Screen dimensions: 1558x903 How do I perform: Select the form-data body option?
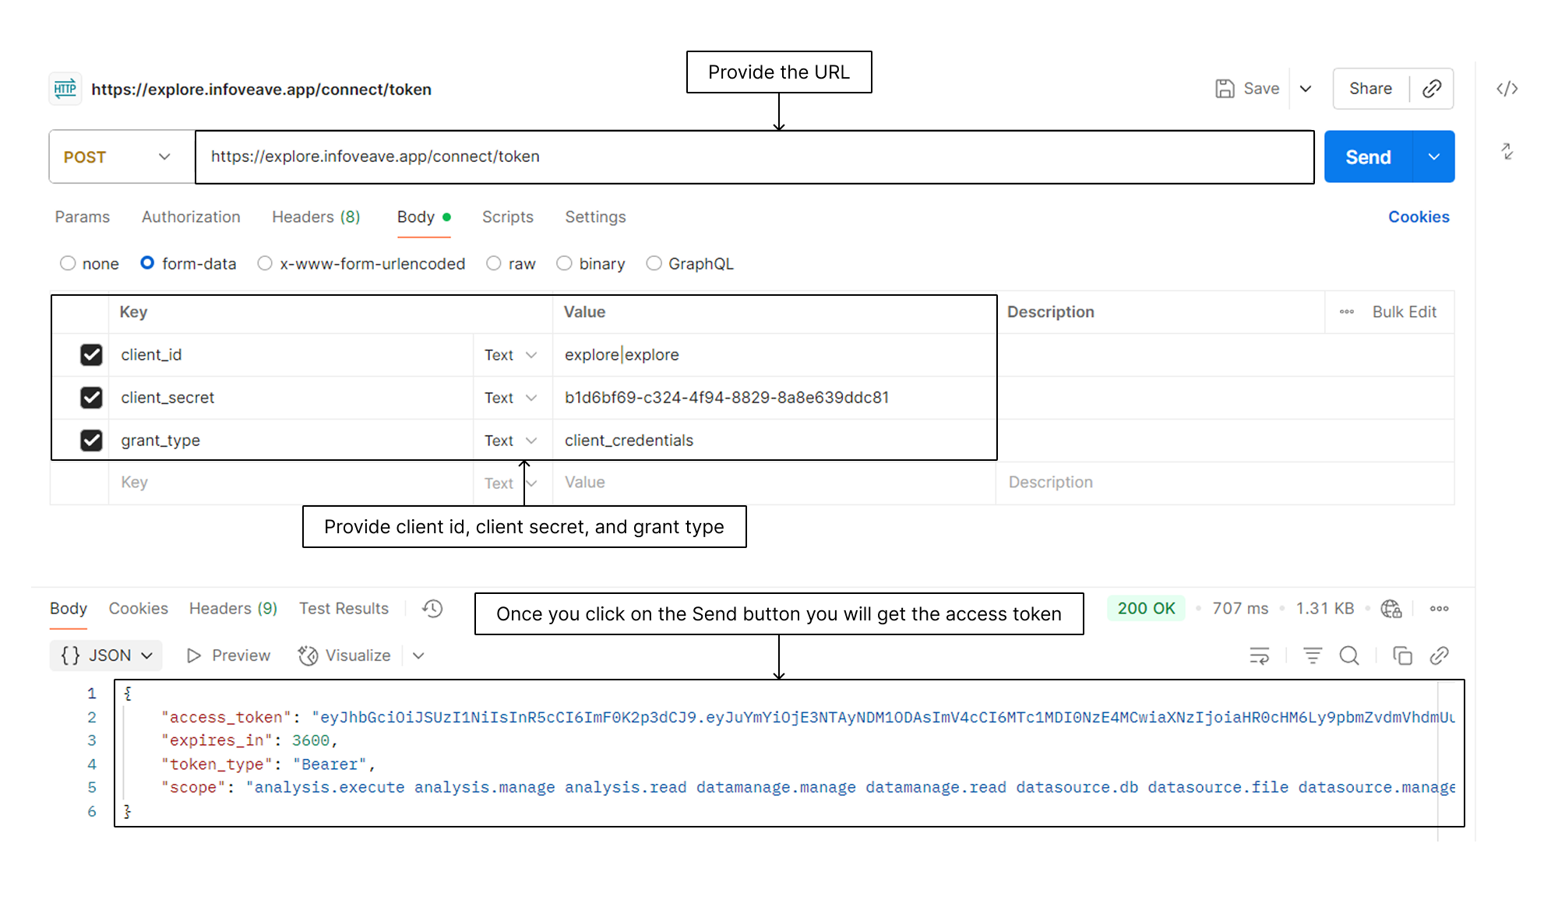(147, 263)
